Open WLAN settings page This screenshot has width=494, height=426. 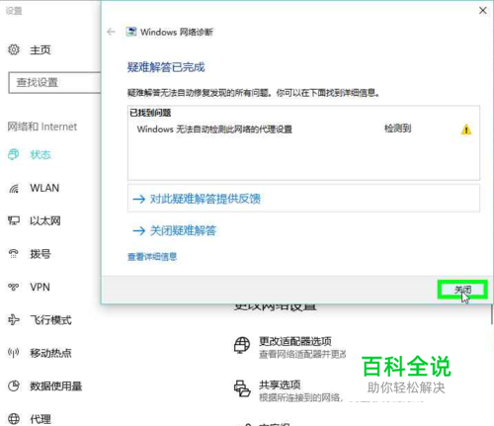point(44,188)
